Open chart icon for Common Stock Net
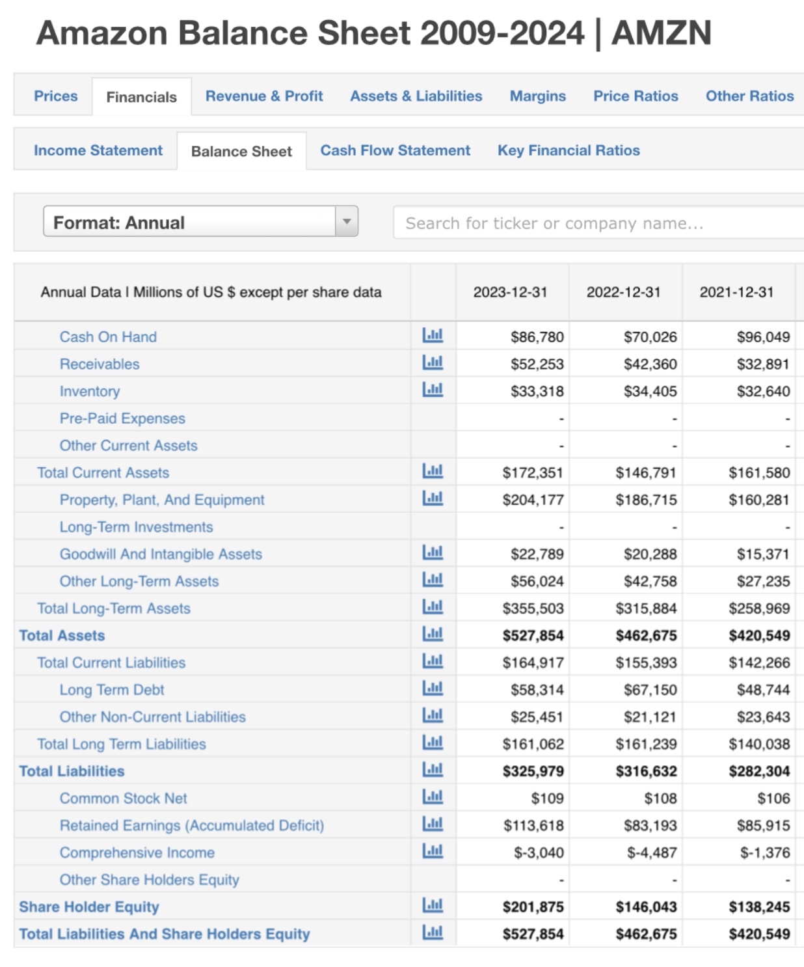This screenshot has width=804, height=967. [433, 797]
